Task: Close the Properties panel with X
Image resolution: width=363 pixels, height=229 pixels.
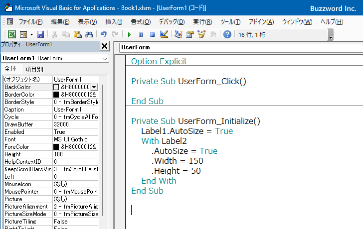Action: [104, 46]
